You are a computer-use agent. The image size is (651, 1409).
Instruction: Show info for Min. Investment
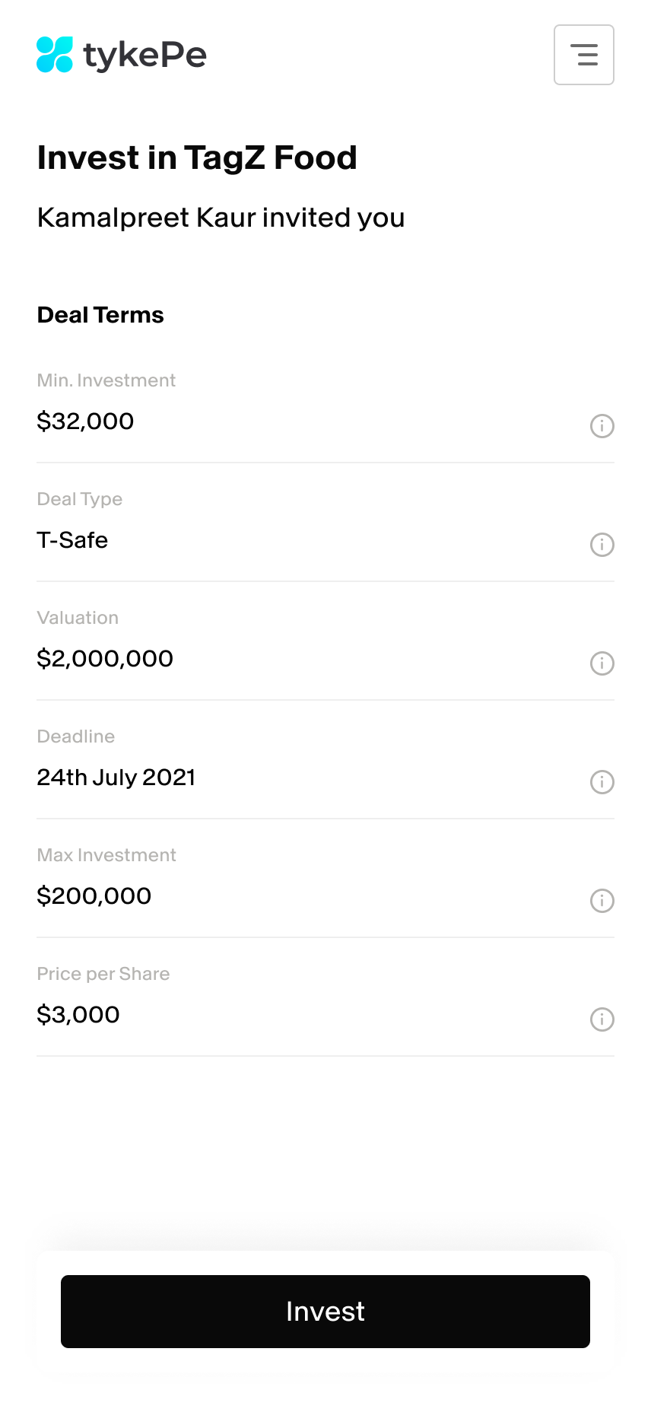click(602, 426)
